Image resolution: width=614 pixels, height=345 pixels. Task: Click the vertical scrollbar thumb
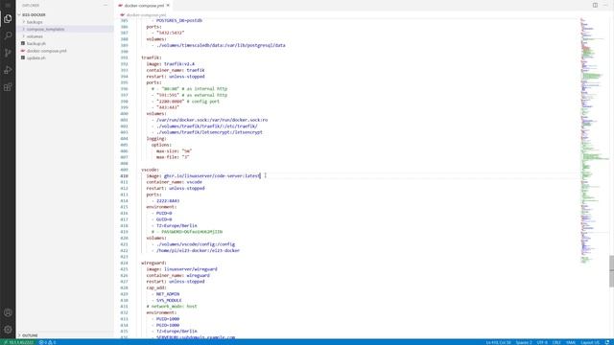coord(611,271)
